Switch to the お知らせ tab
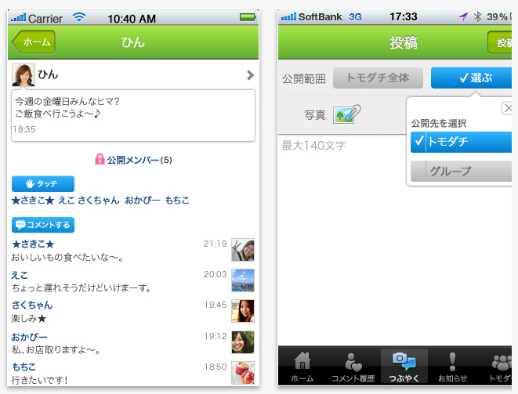Image resolution: width=518 pixels, height=394 pixels. (x=453, y=367)
